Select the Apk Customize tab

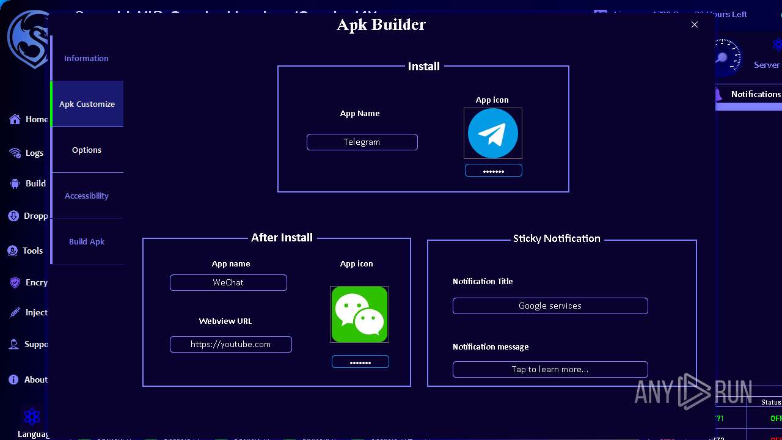pos(87,104)
